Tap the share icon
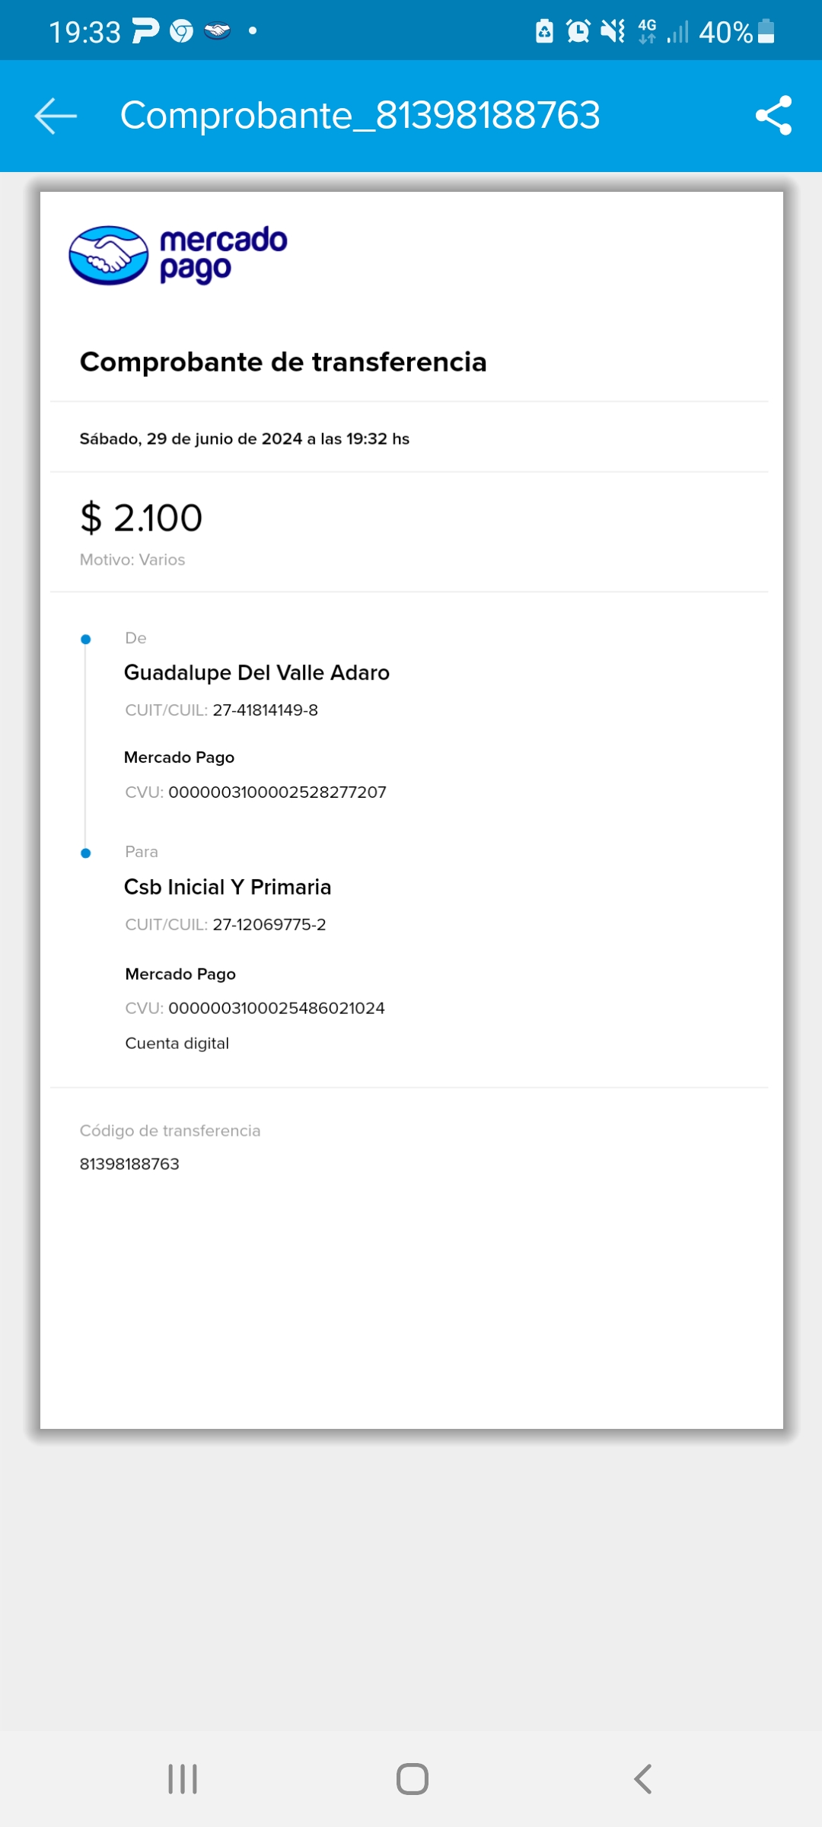Screen dimensions: 822x1827 pos(773,116)
